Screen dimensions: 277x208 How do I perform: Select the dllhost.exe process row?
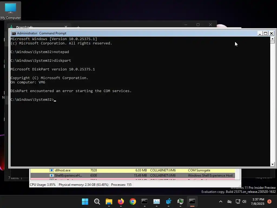click(x=133, y=170)
